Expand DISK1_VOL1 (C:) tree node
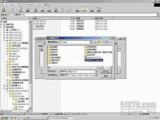The width and height of the screenshot is (160, 120). pyautogui.click(x=4, y=33)
